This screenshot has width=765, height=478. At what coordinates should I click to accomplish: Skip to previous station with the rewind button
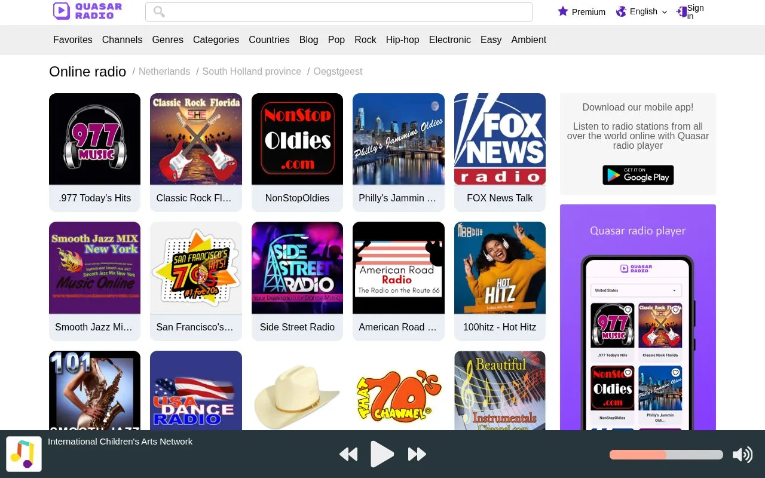click(348, 454)
